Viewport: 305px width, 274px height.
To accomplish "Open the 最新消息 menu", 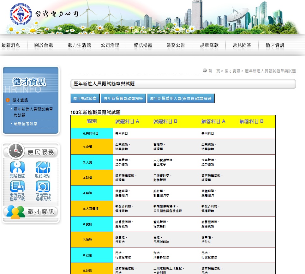I will (11, 45).
